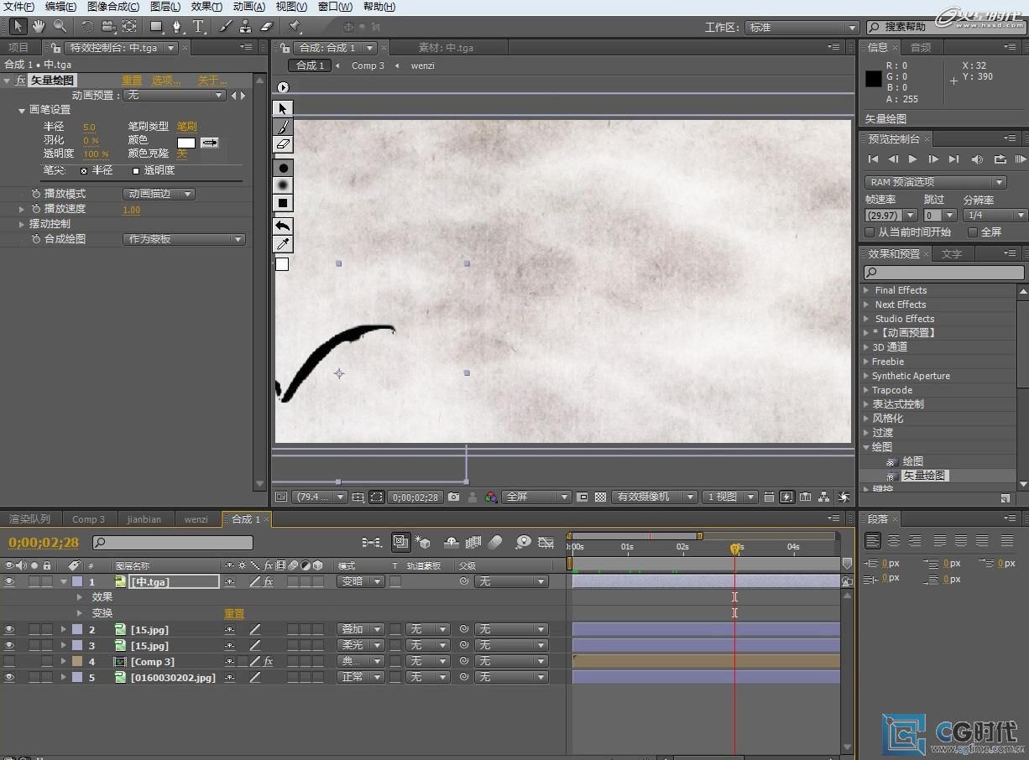
Task: Select the Rotation tool
Action: click(x=87, y=27)
